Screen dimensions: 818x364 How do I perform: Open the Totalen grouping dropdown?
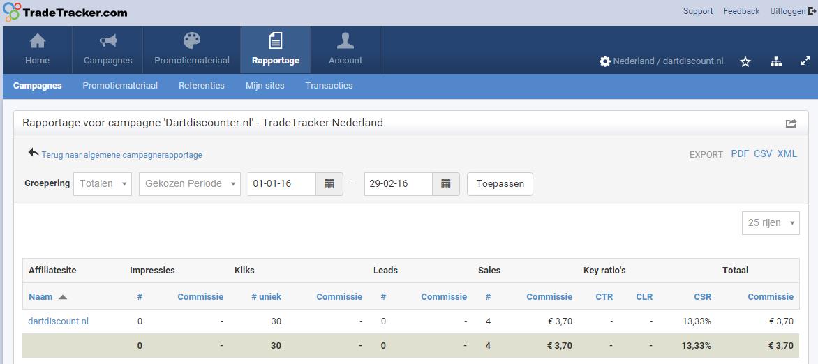(x=103, y=184)
